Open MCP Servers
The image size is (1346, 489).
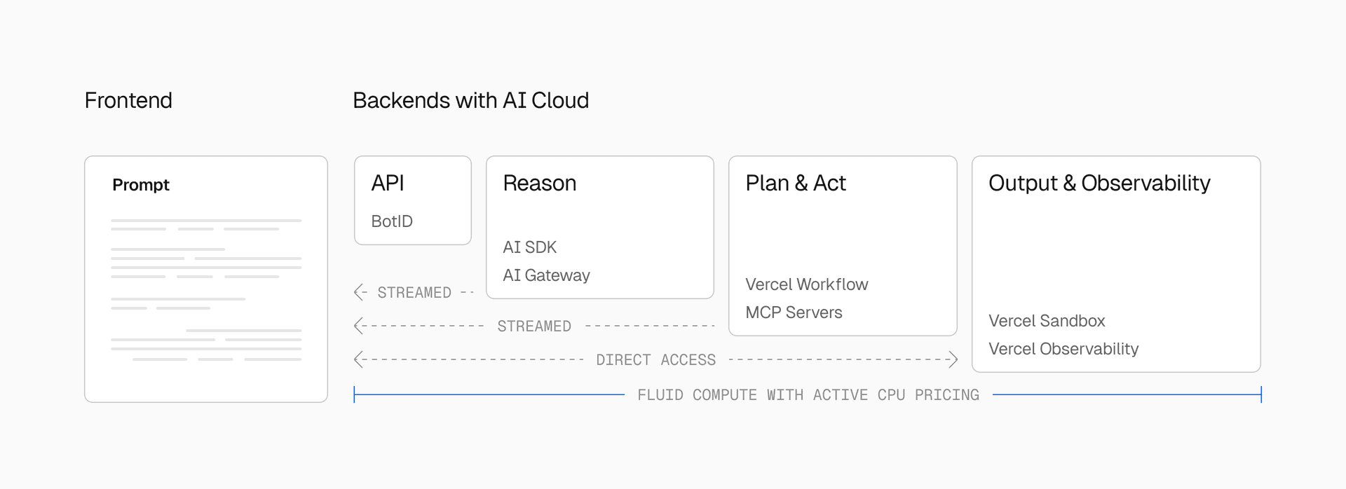click(x=794, y=312)
